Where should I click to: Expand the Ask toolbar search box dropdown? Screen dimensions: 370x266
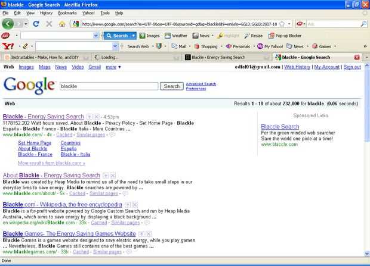click(96, 36)
